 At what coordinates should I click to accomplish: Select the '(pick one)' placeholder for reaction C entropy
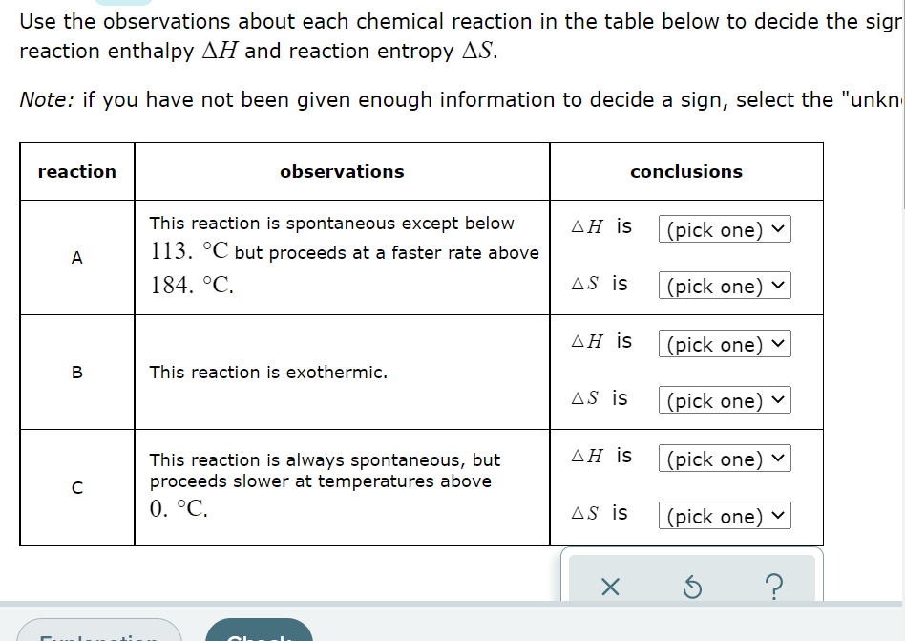coord(714,515)
